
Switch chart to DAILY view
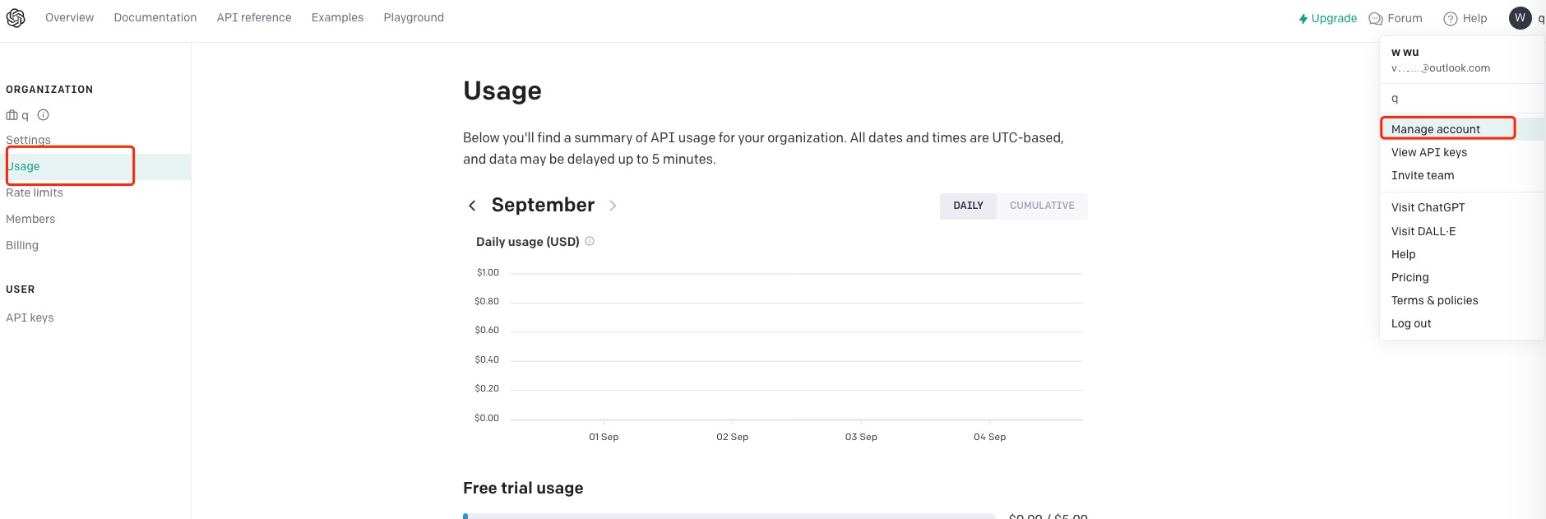968,206
